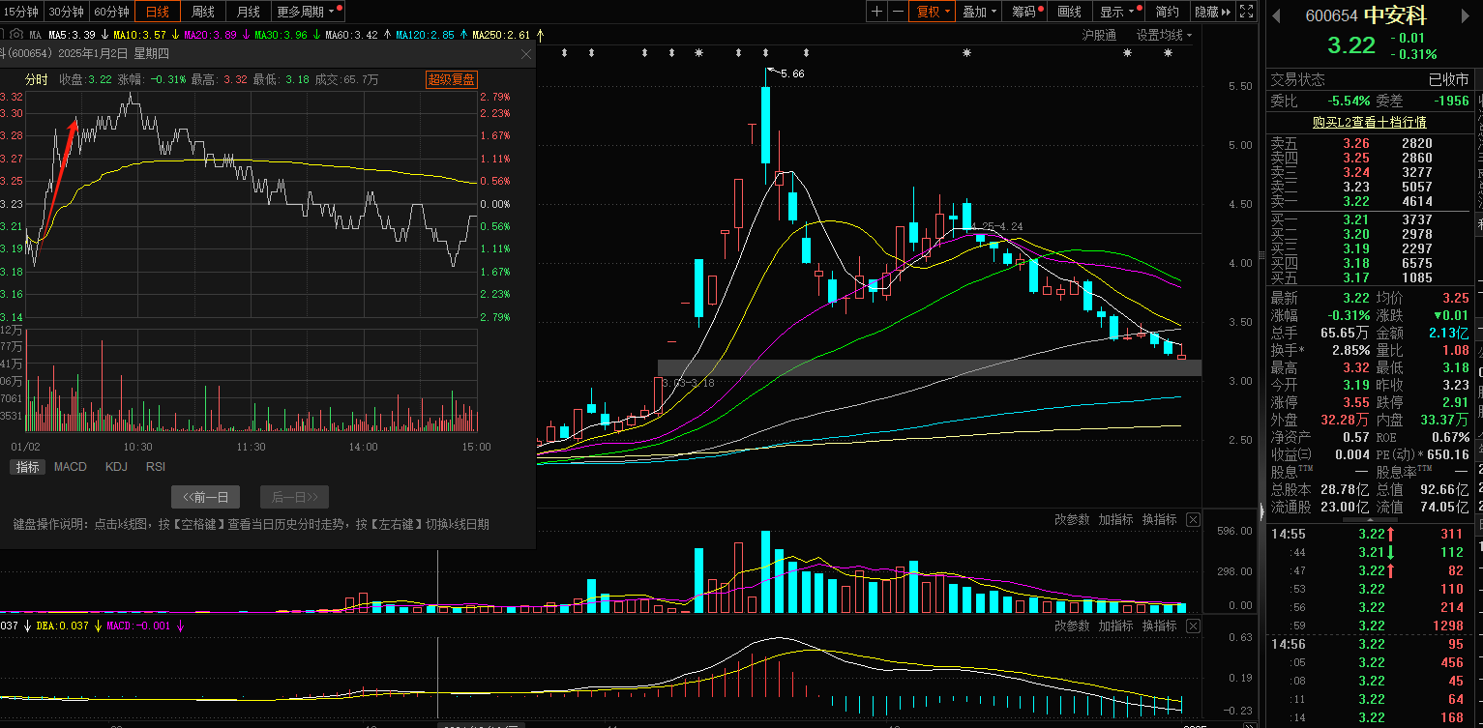The height and width of the screenshot is (728, 1483).
Task: Switch the popup indicator to KDJ
Action: (116, 467)
